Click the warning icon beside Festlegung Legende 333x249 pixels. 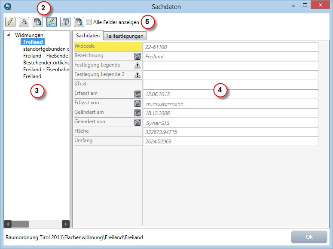pyautogui.click(x=137, y=66)
